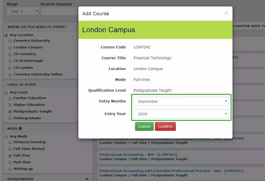Check the Part-time checkbox

[10, 162]
